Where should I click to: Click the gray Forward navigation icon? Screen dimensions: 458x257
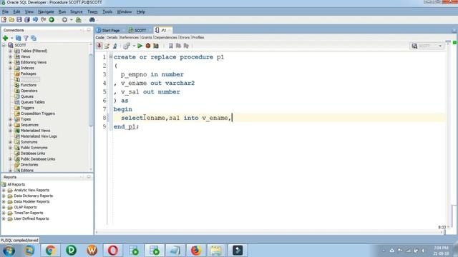pos(64,20)
